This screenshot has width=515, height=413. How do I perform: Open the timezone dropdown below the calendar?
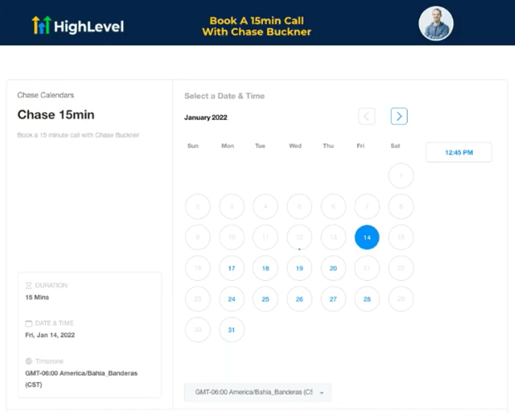pos(258,392)
